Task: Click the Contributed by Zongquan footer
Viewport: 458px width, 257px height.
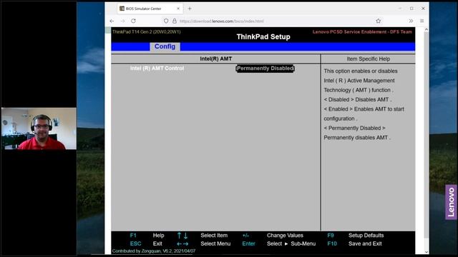Action: click(x=154, y=251)
